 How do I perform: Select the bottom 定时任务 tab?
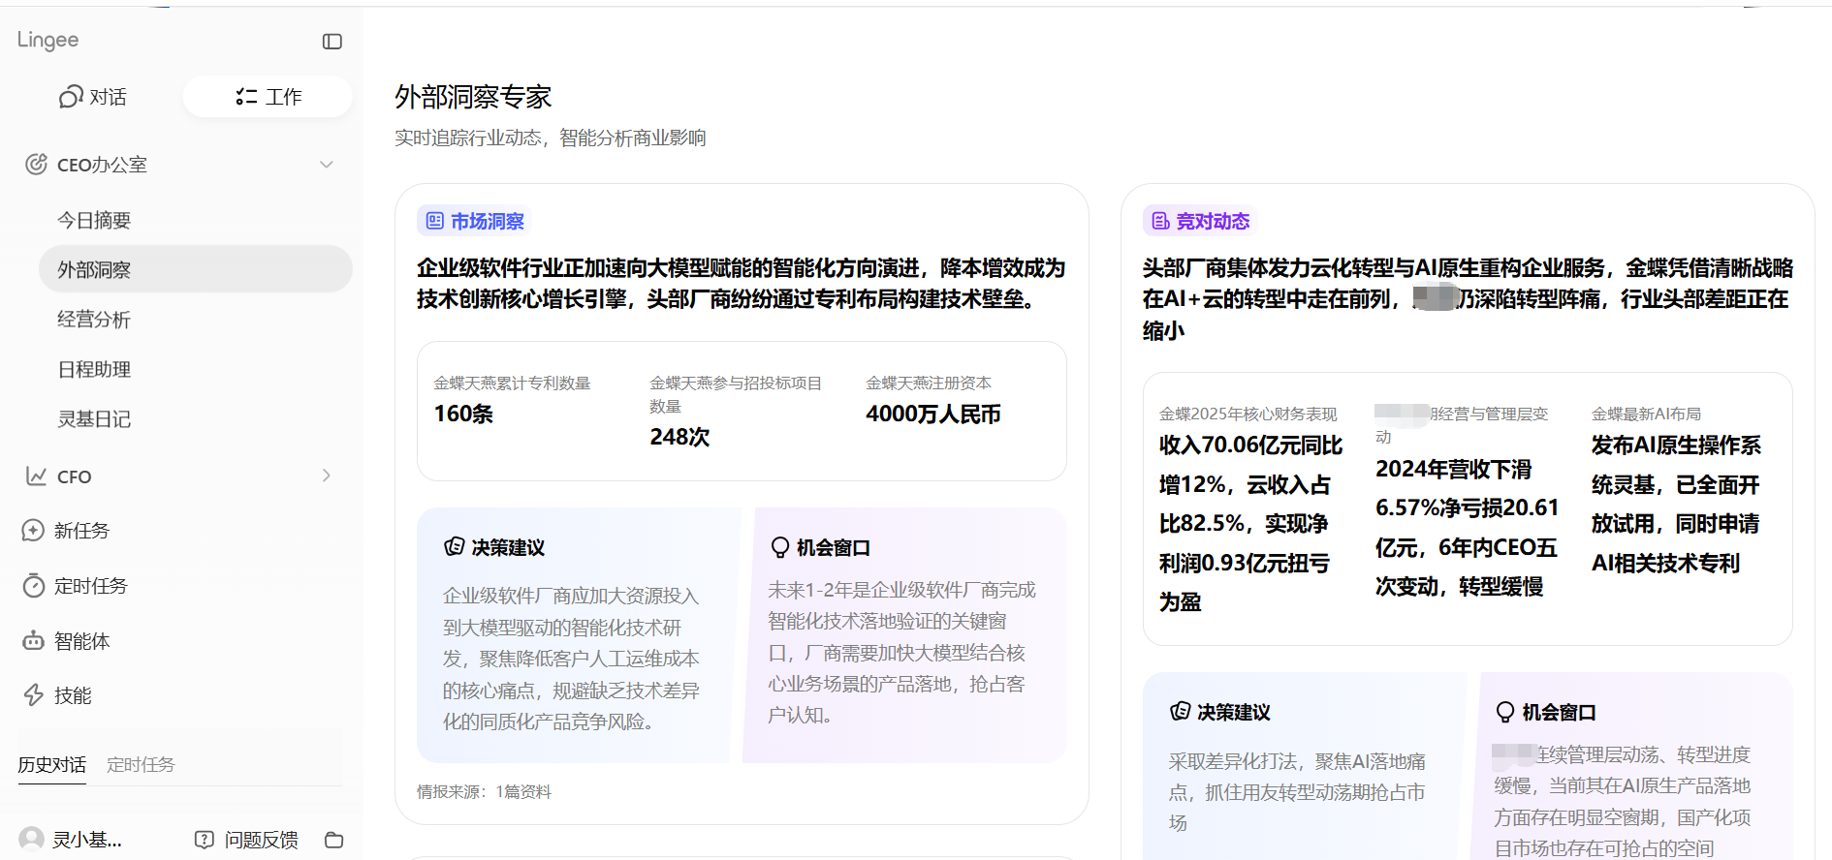click(141, 765)
